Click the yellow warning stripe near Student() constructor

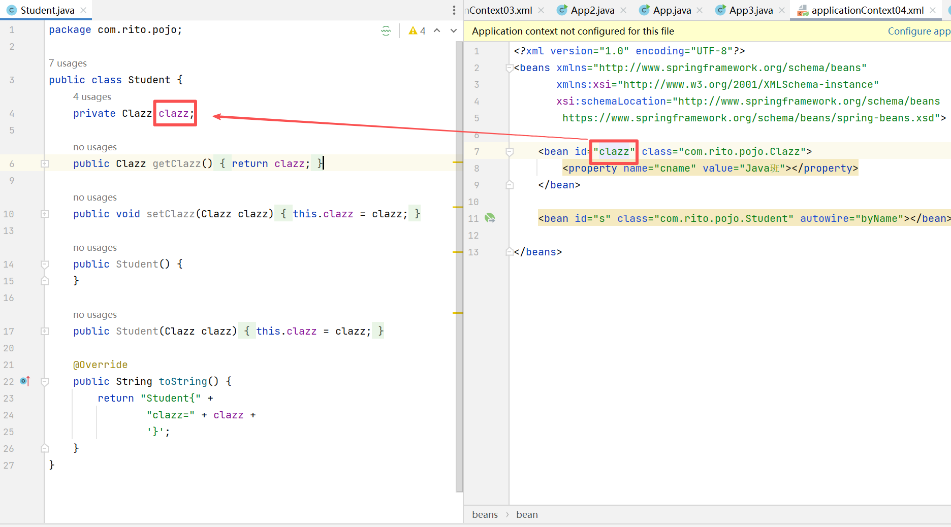458,252
